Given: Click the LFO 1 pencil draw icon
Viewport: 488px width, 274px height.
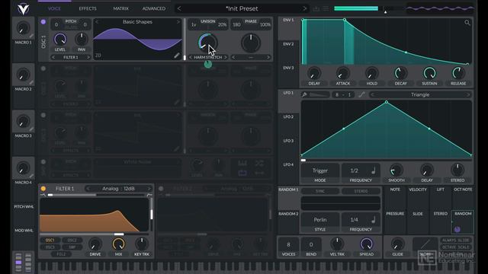Looking at the screenshot, I should [361, 94].
